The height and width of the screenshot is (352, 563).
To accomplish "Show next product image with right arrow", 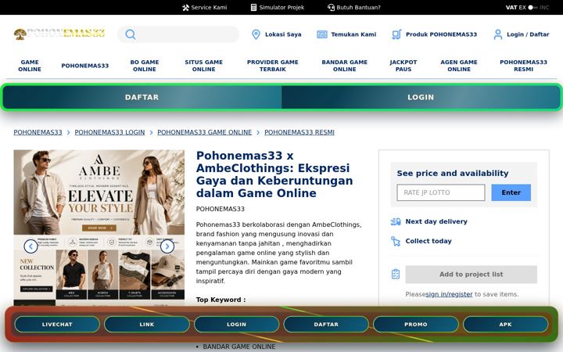I will coord(167,246).
